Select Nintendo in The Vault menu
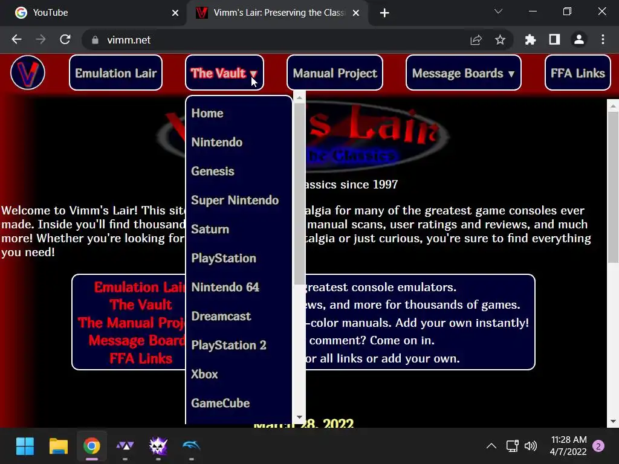Image resolution: width=619 pixels, height=464 pixels. (x=238, y=142)
